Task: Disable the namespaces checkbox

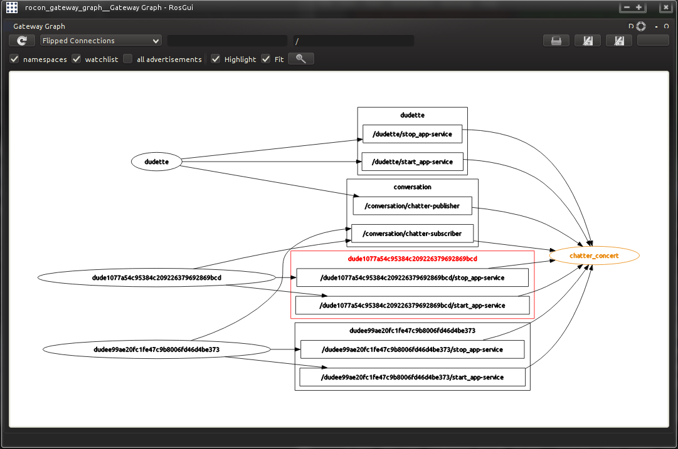Action: point(14,59)
